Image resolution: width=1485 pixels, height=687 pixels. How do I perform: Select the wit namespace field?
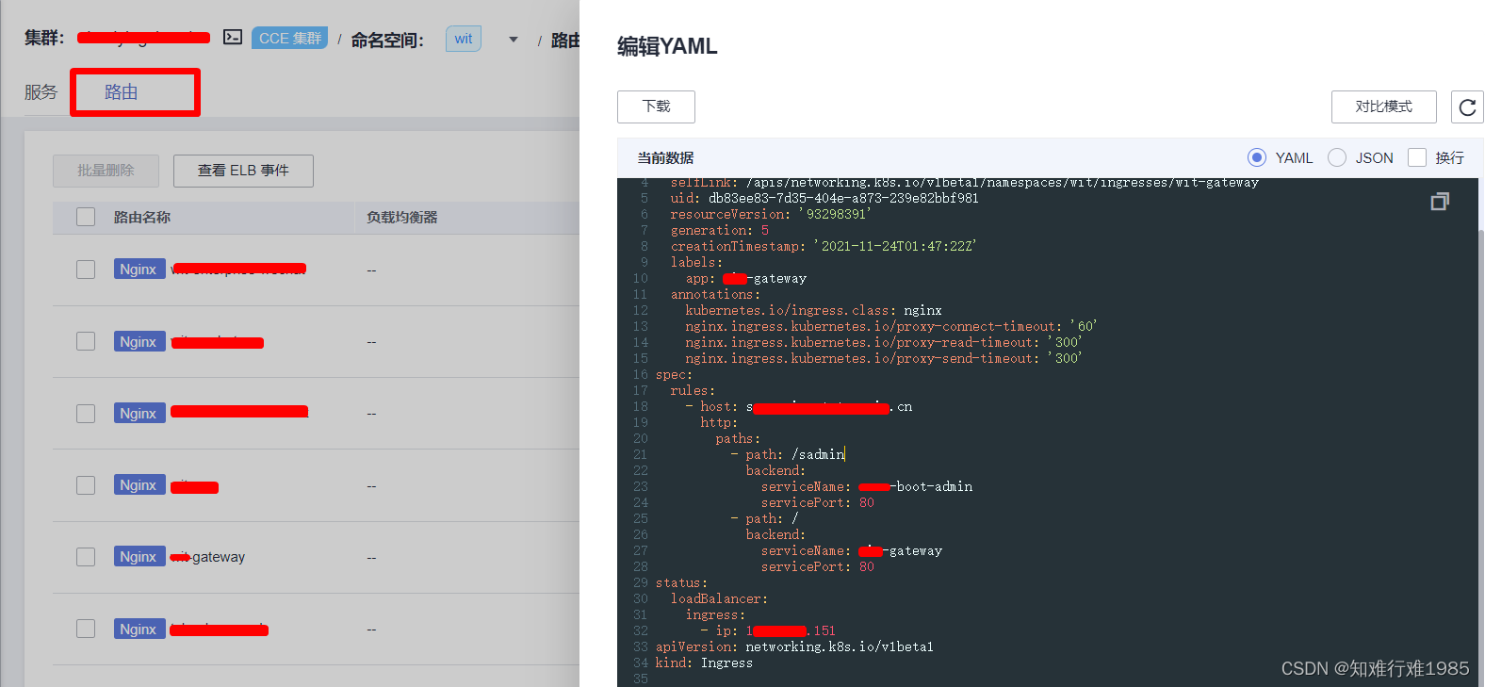click(464, 39)
